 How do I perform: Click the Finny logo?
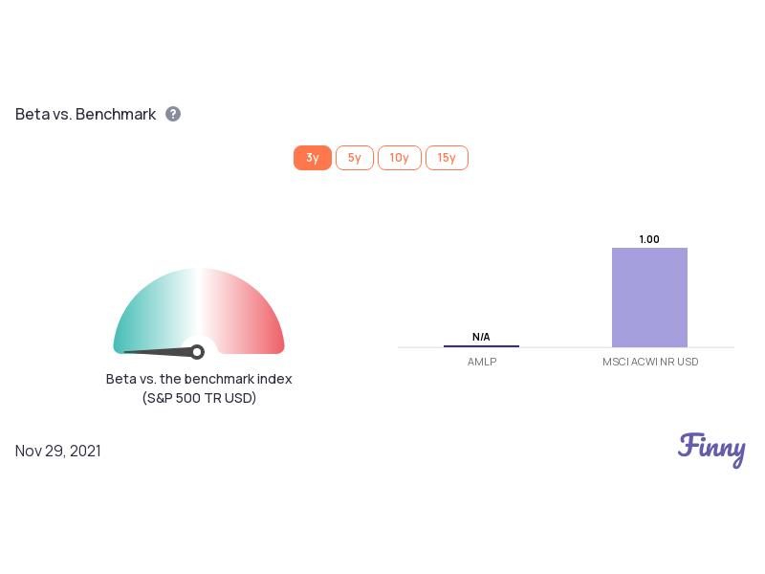tap(711, 450)
